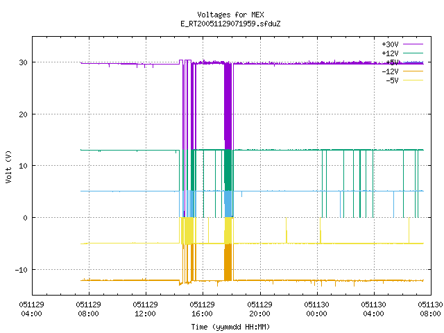Click the purple +30V legend line sample
The height and width of the screenshot is (333, 444).
pyautogui.click(x=413, y=44)
